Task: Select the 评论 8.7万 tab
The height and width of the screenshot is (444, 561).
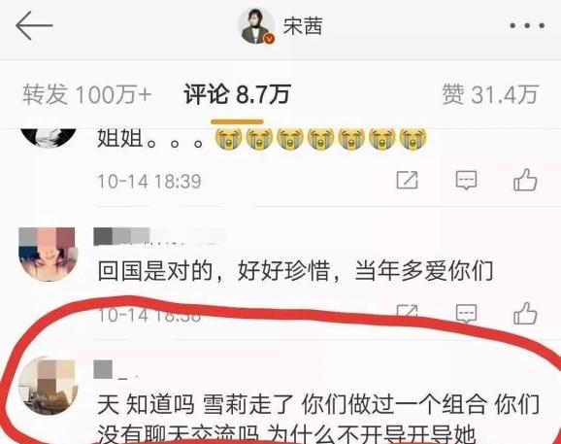Action: pyautogui.click(x=237, y=94)
